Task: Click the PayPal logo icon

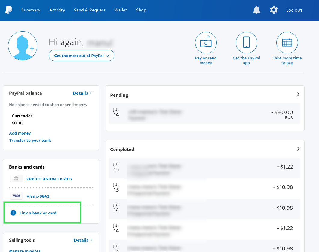Action: tap(9, 10)
